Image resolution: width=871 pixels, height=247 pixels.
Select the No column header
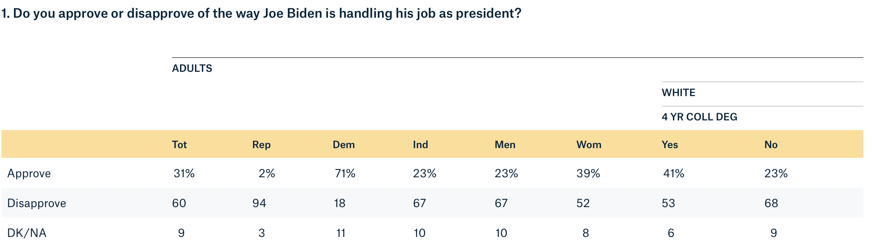771,145
